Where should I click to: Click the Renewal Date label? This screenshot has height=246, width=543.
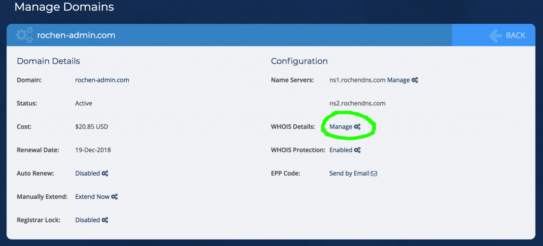click(38, 150)
